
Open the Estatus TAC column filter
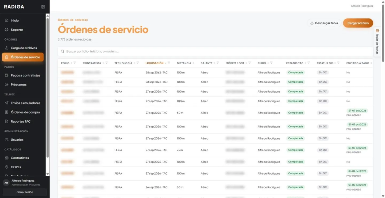tap(309, 63)
